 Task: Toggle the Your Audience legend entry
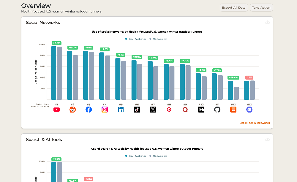pos(135,39)
